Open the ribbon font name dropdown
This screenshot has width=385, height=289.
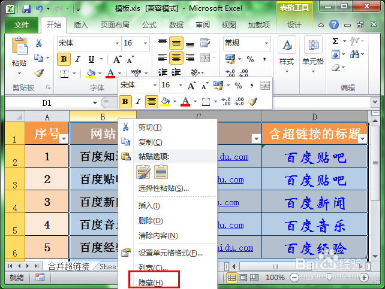(x=117, y=43)
